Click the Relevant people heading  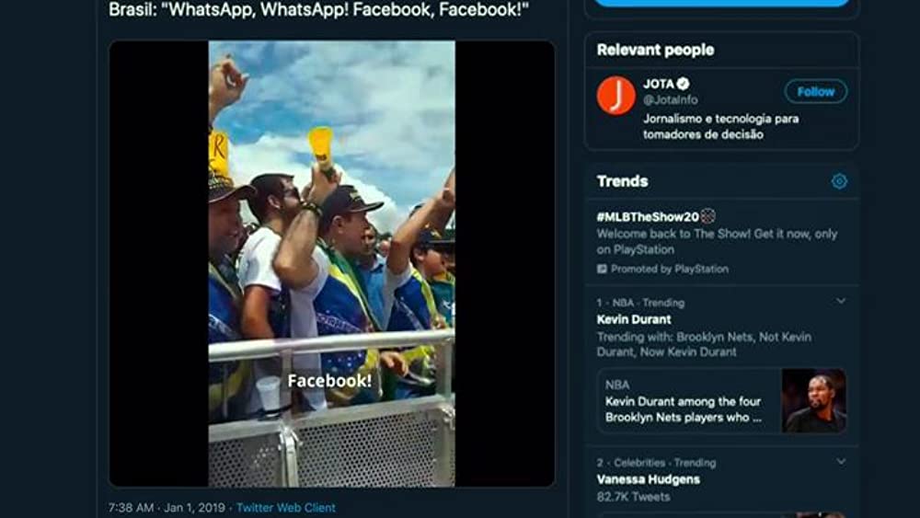[655, 50]
